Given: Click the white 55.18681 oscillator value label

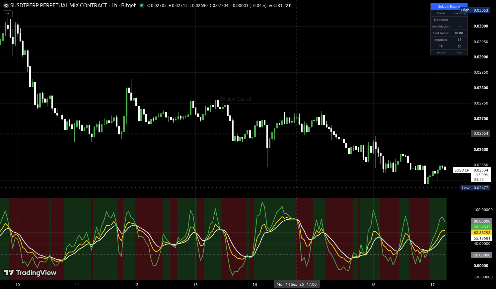Looking at the screenshot, I should click(x=482, y=238).
